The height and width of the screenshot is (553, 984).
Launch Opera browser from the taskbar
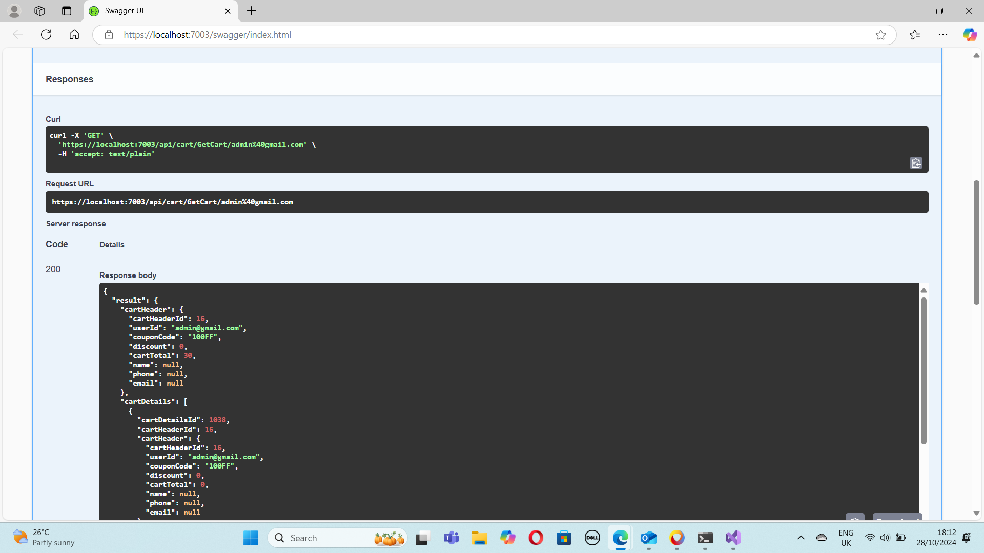pos(536,538)
